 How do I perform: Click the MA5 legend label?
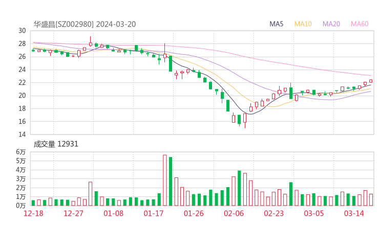pyautogui.click(x=276, y=24)
